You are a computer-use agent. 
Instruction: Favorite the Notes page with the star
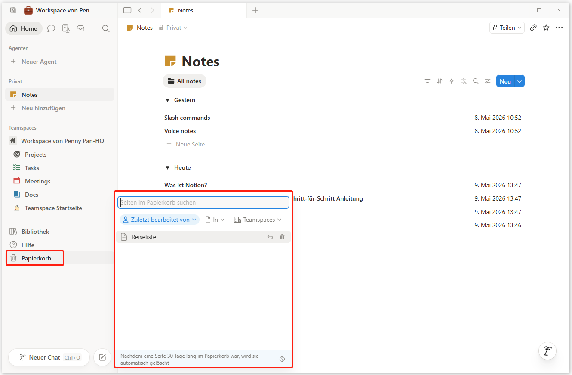pyautogui.click(x=546, y=28)
